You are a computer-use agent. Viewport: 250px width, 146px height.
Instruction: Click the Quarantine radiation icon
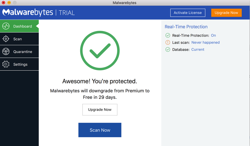tap(6, 51)
